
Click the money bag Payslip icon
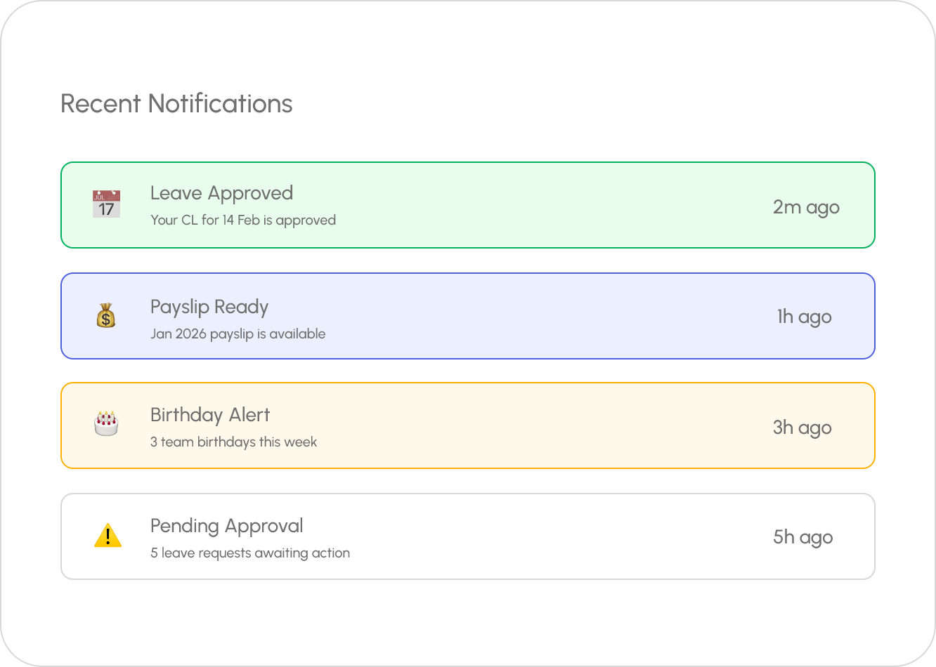click(x=105, y=316)
